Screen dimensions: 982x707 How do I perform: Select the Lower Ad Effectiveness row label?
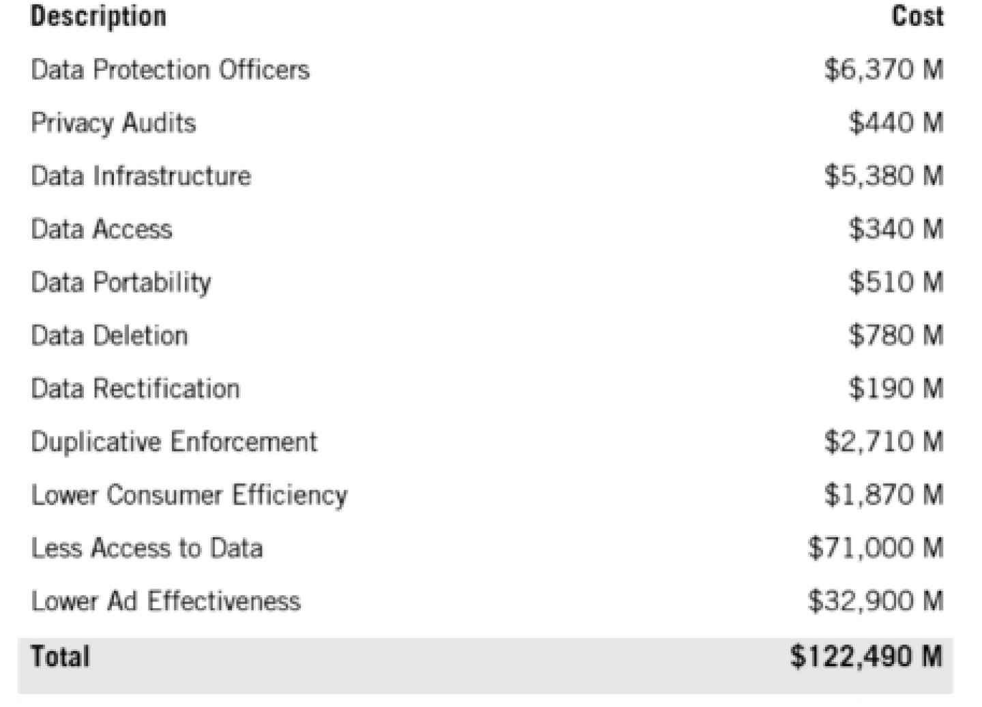[x=166, y=601]
